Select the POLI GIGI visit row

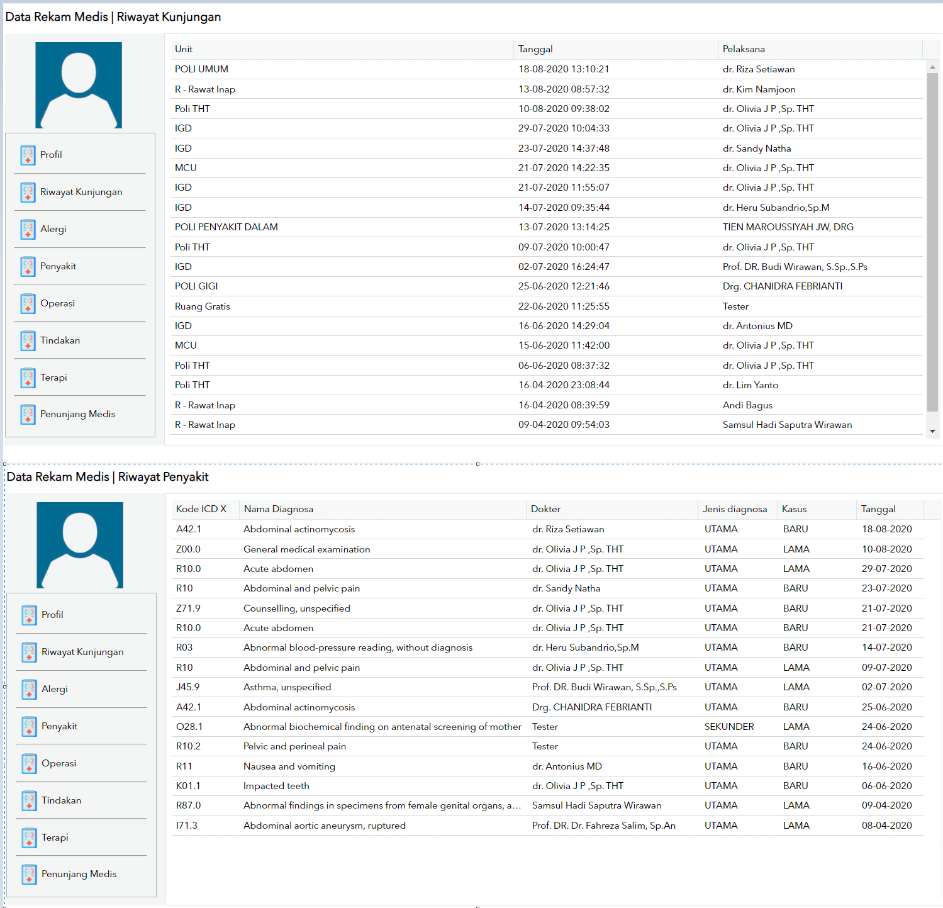(x=547, y=286)
